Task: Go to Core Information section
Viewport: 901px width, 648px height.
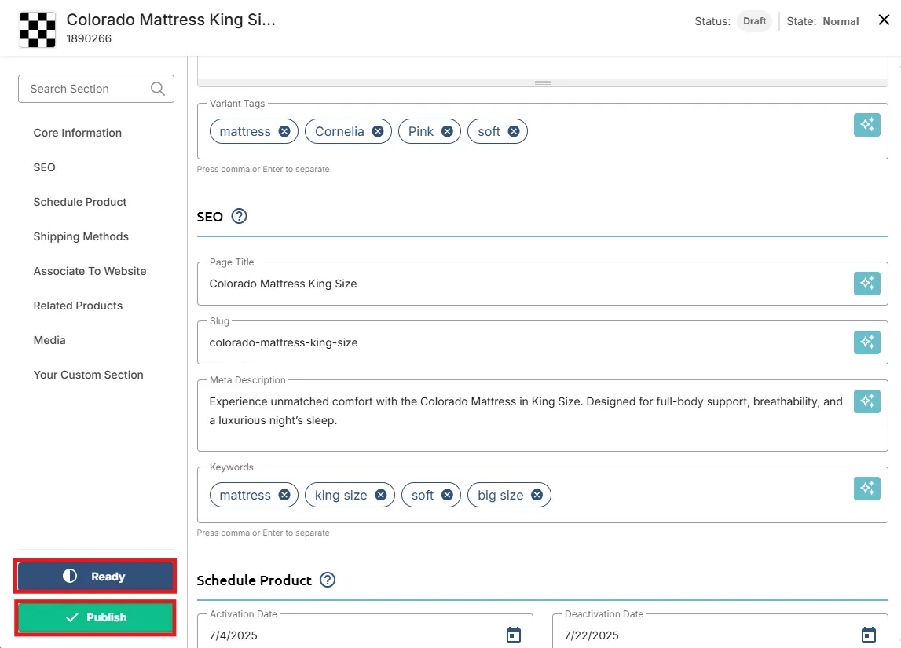Action: [x=78, y=133]
